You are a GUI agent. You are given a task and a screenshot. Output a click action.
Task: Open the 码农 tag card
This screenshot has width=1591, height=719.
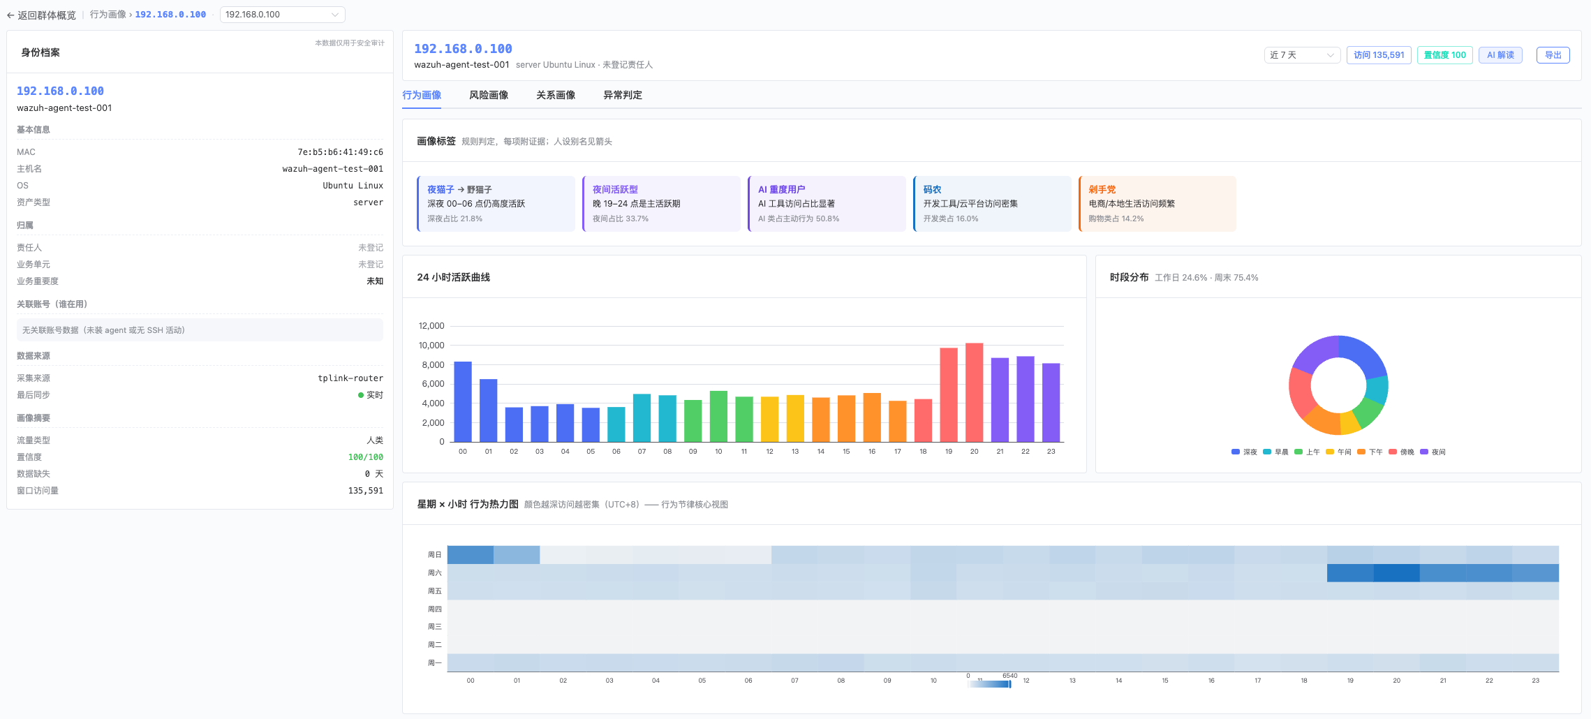point(992,204)
